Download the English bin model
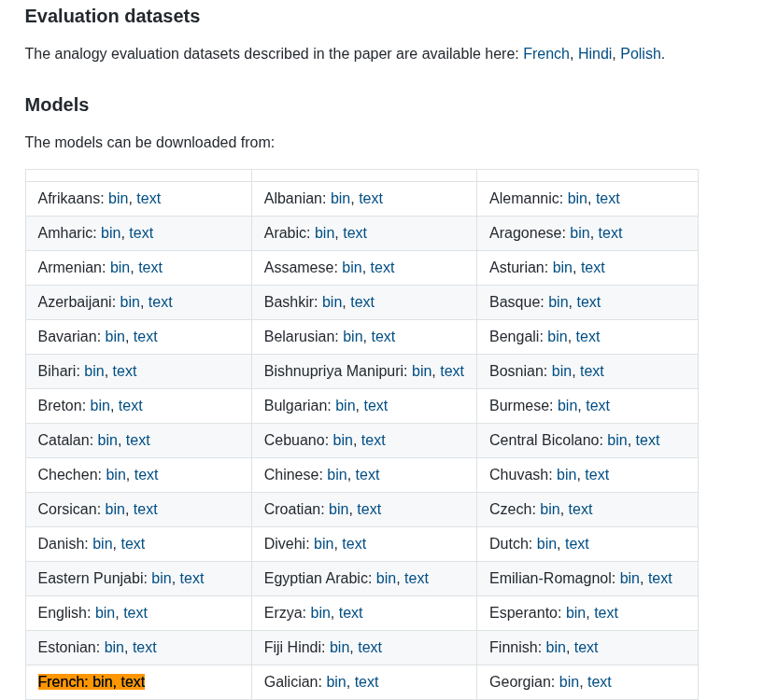778x700 pixels. tap(105, 613)
